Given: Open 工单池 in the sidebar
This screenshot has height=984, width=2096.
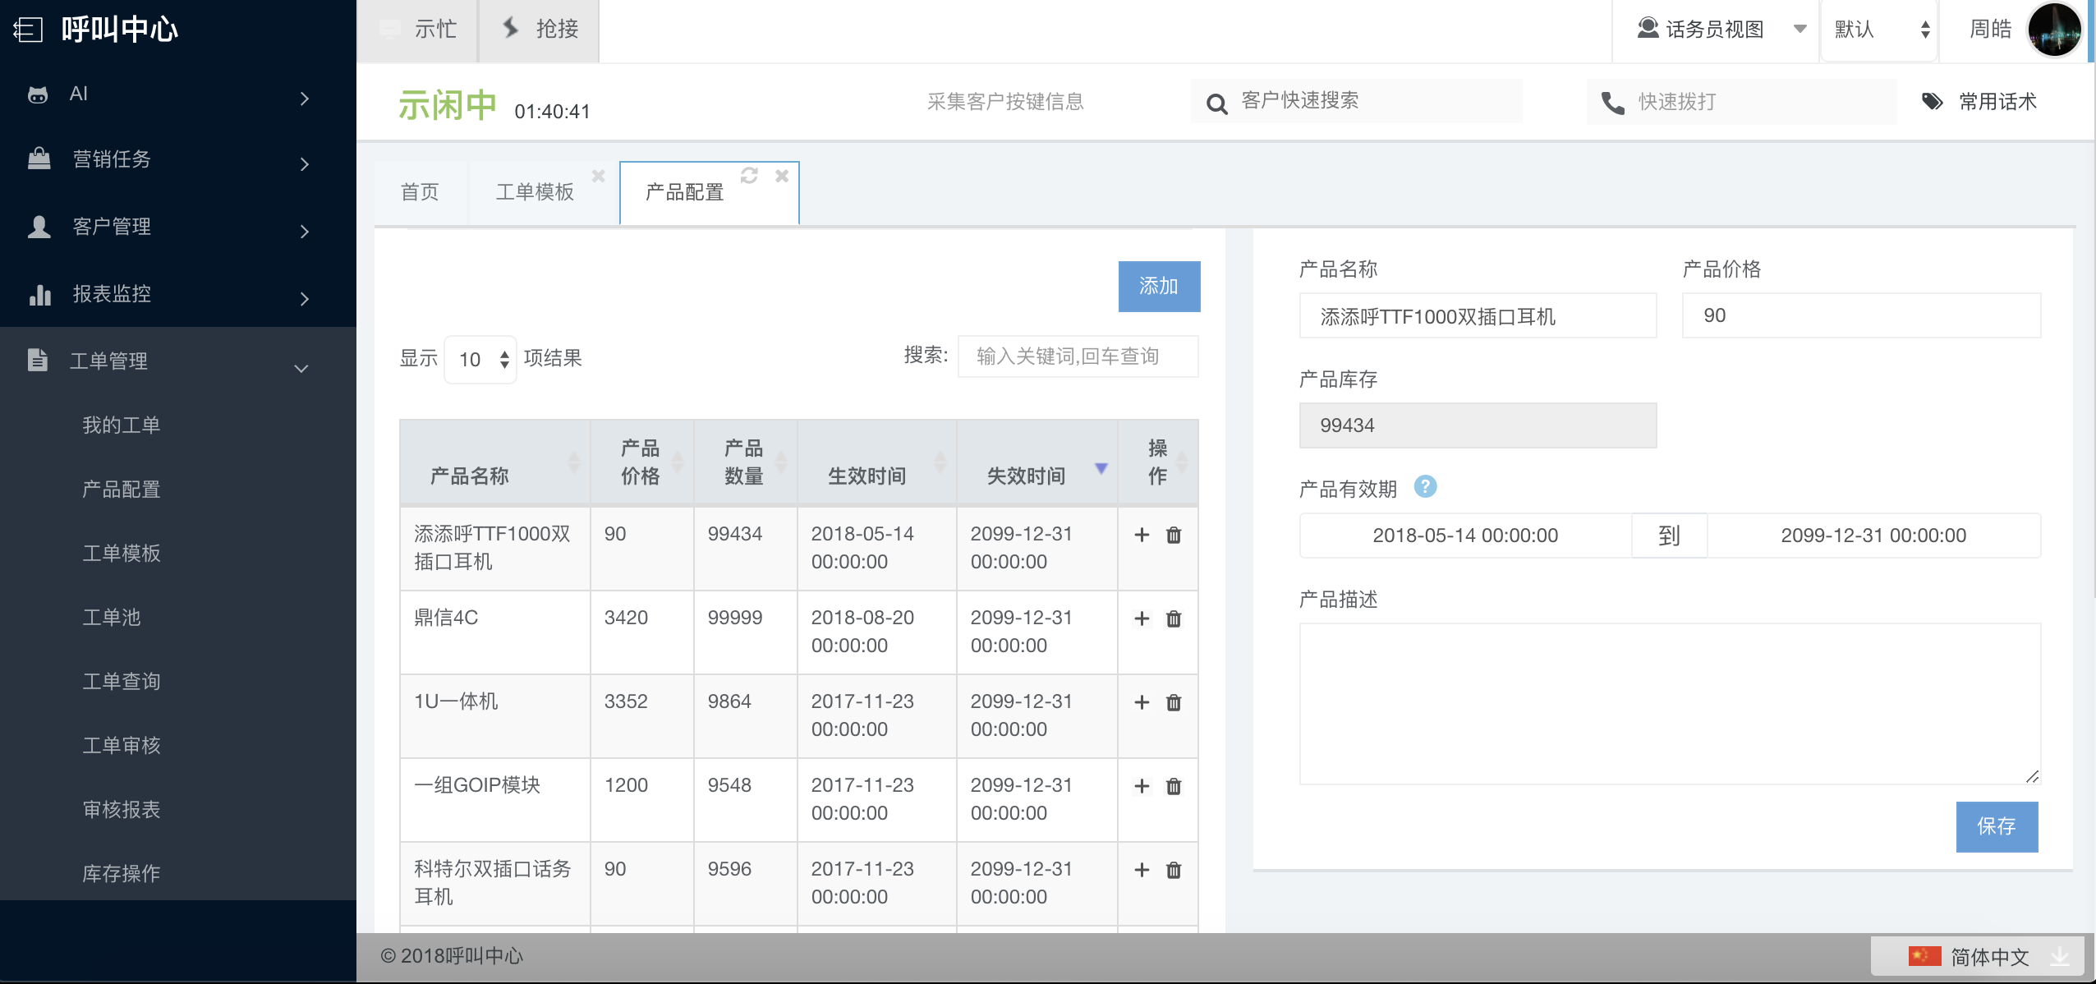Looking at the screenshot, I should pos(112,617).
